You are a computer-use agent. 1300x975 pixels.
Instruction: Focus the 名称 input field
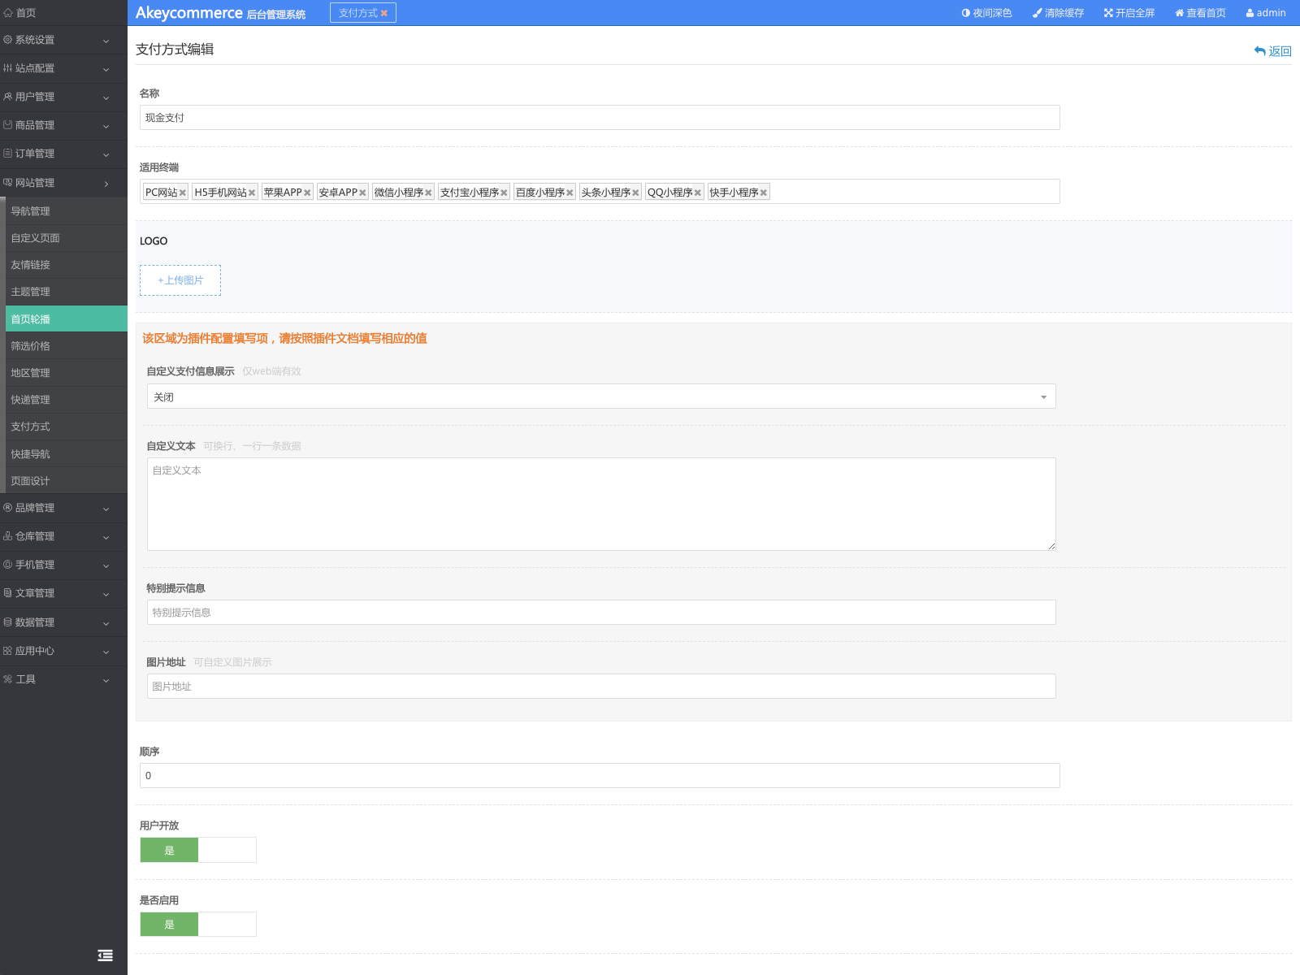[600, 117]
